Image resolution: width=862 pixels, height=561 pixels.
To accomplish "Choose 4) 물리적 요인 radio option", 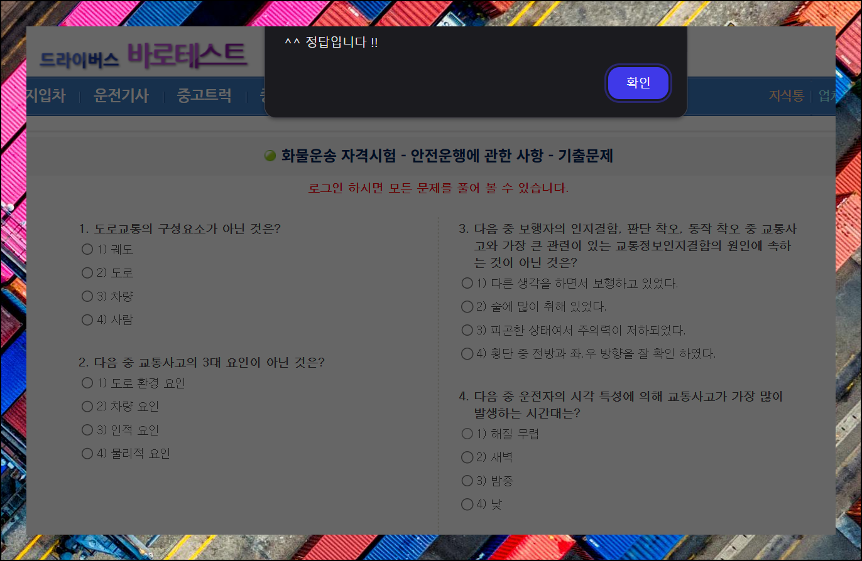I will pos(87,453).
